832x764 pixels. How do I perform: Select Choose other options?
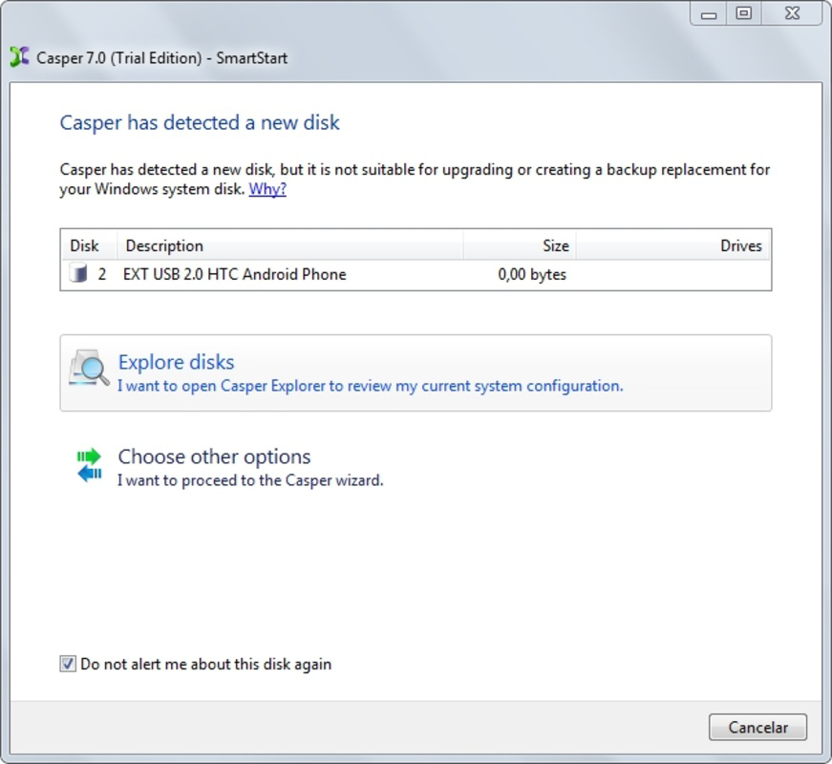(416, 467)
